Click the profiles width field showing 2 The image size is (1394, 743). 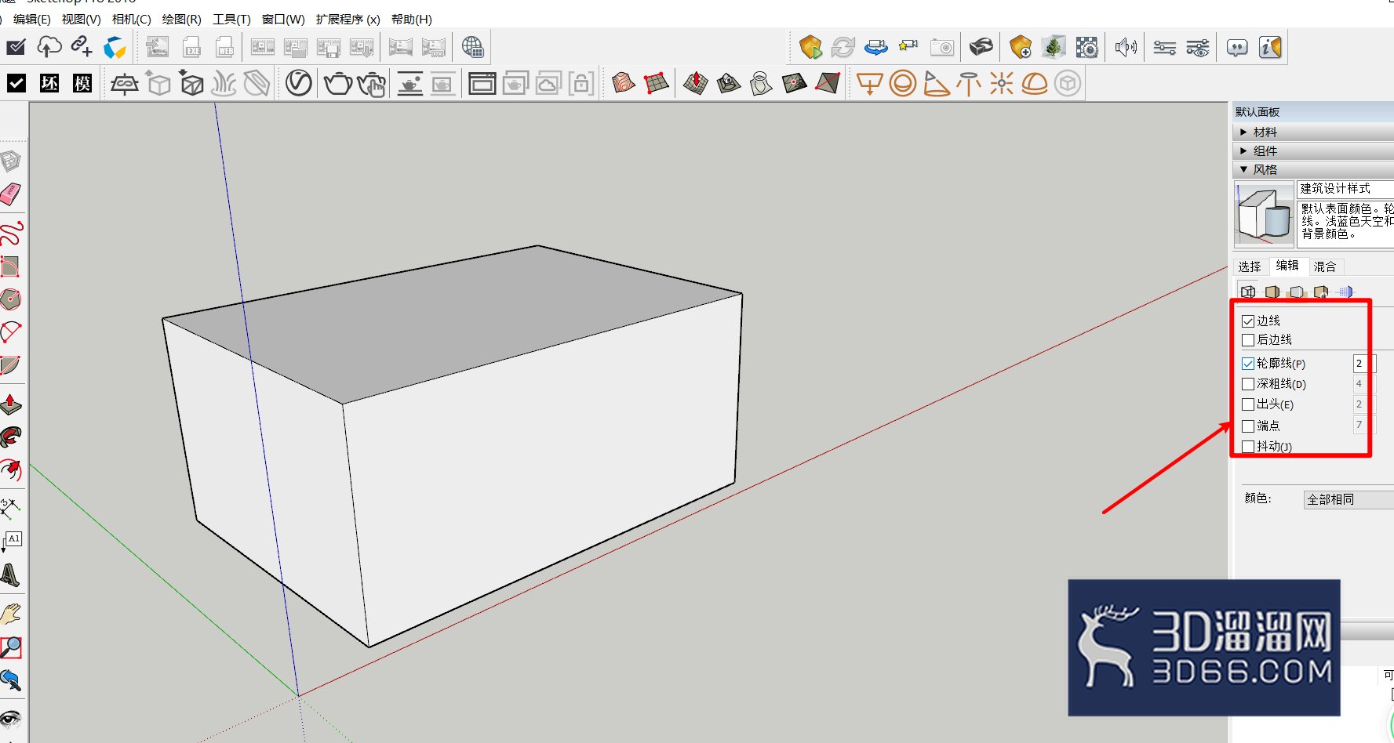pyautogui.click(x=1363, y=364)
